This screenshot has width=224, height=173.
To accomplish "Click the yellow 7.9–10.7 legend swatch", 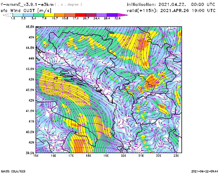I will tap(49, 15).
